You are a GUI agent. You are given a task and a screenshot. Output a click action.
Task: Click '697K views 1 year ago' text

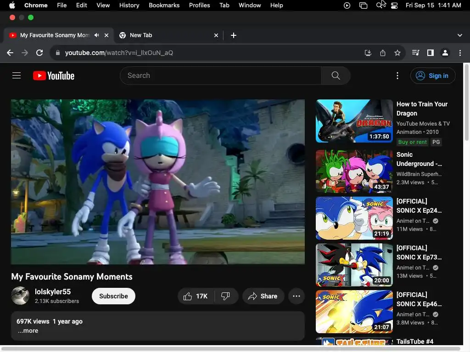pos(50,321)
